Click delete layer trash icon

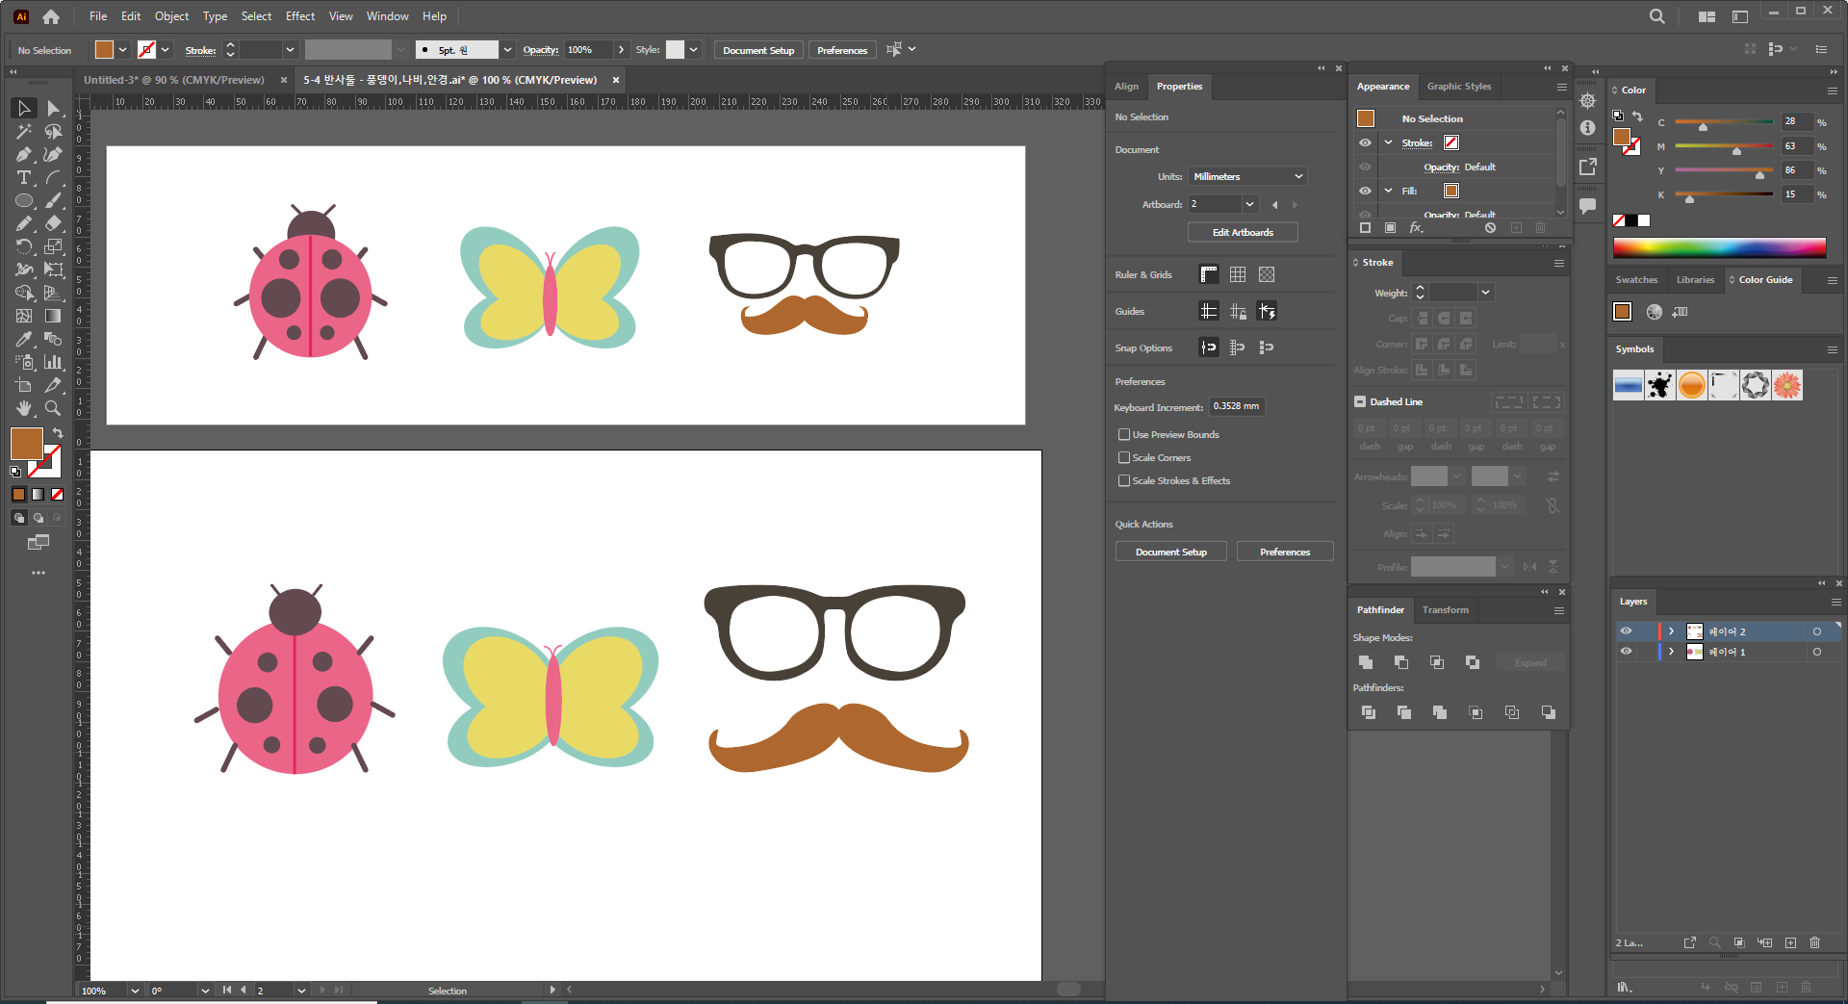coord(1814,942)
